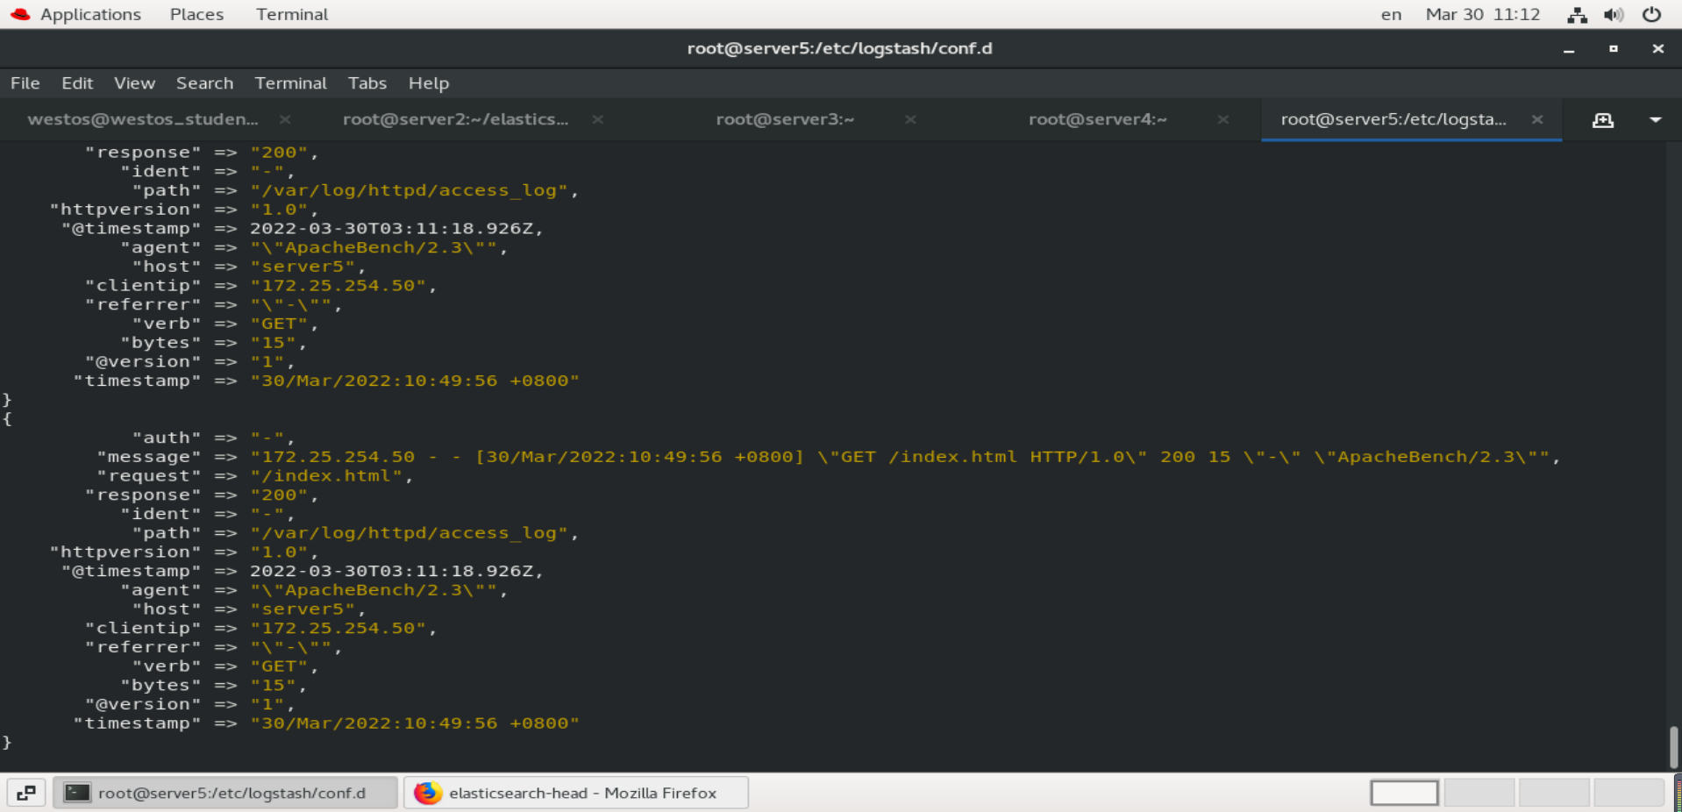Click the terminal vertical scrollbar handle

coord(1673,747)
